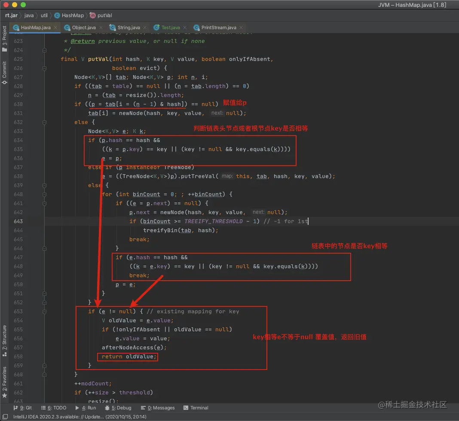Collapse the for loop fold at line 640
The image size is (459, 421).
[45, 194]
